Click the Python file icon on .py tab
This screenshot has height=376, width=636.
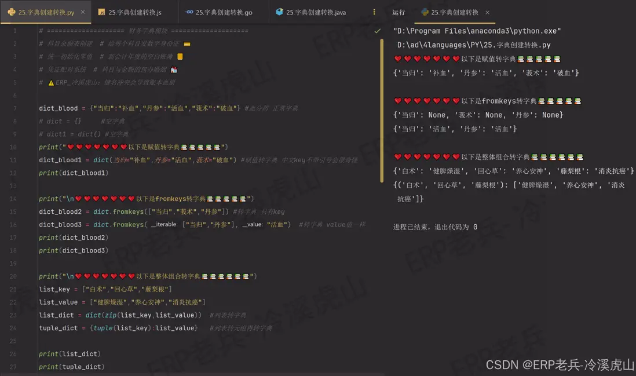point(12,12)
